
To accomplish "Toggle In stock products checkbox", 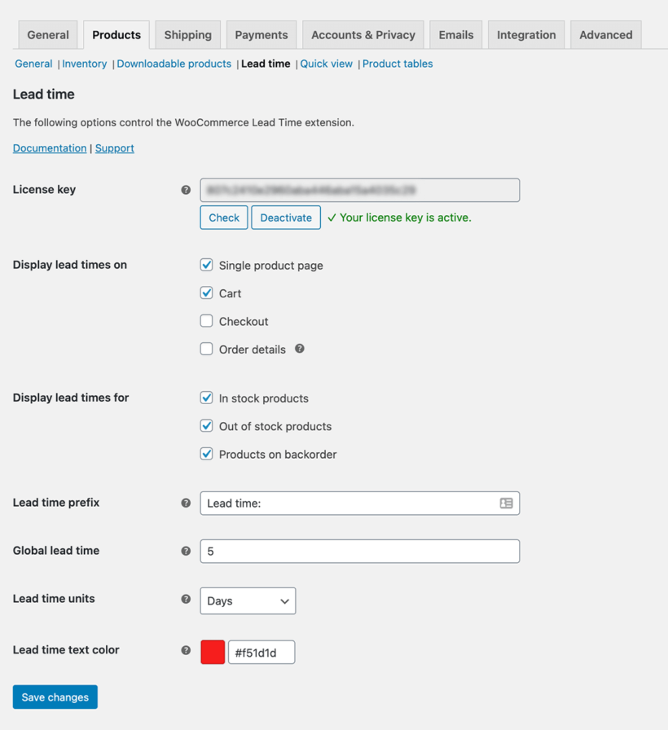I will click(x=206, y=398).
